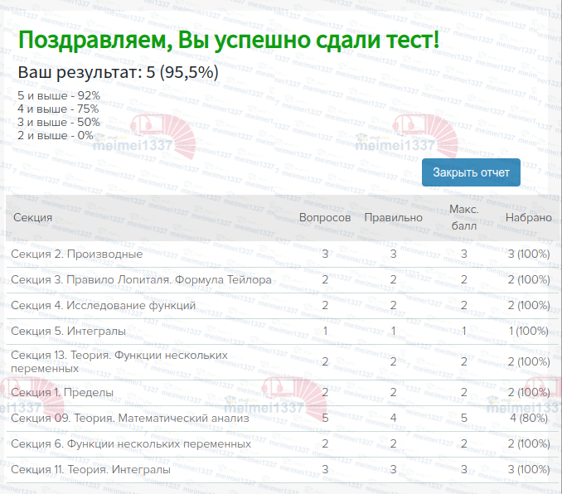Click the 'Закрыть отчет' button
The image size is (562, 494).
[x=471, y=172]
